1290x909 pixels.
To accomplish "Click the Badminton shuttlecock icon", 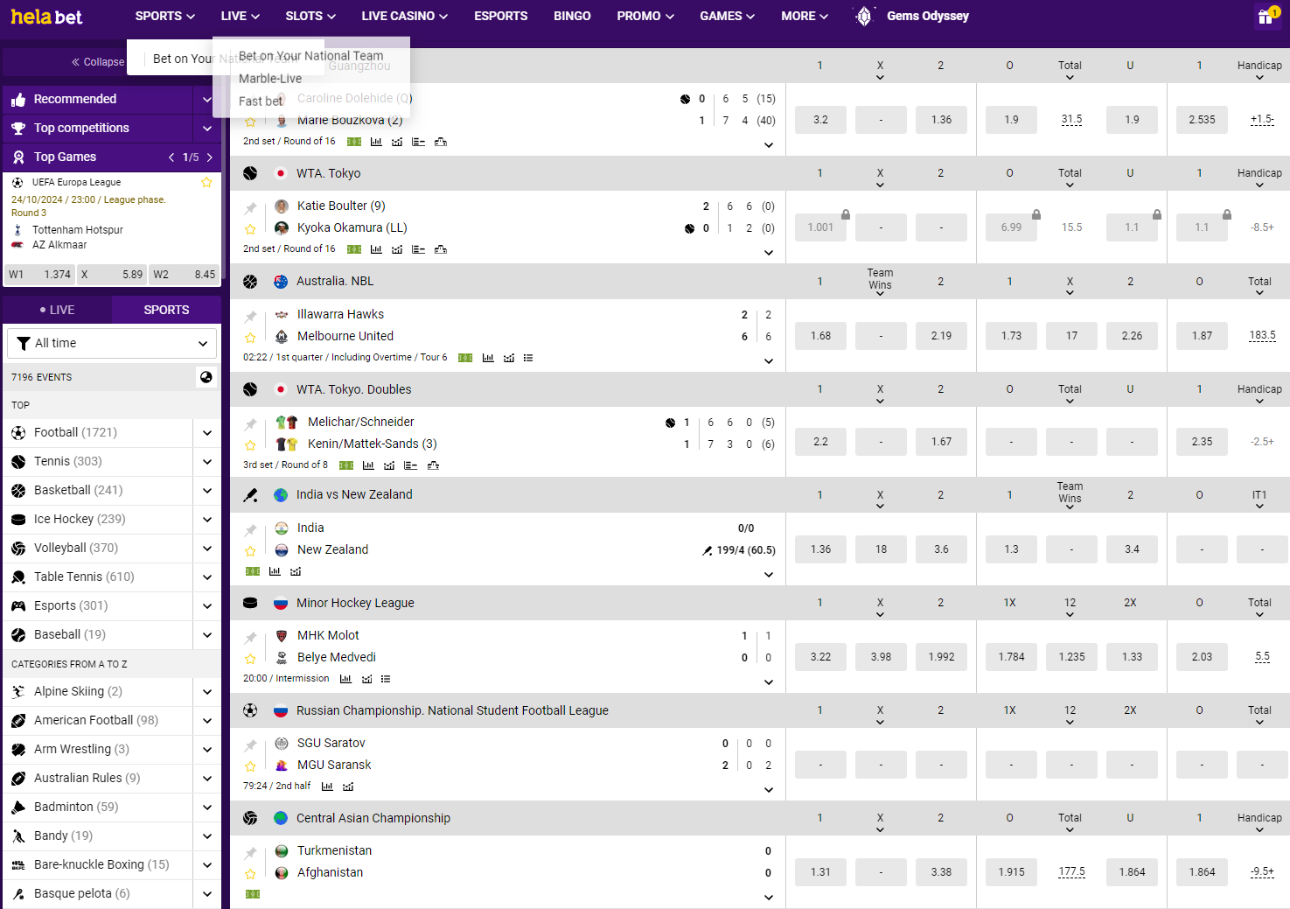I will tap(18, 808).
